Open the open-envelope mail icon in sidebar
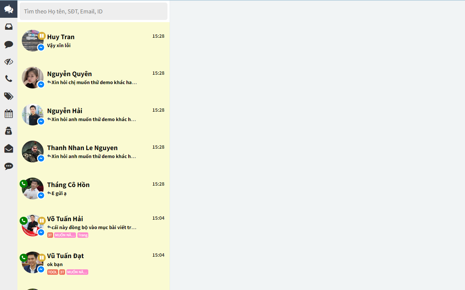Screen dimensions: 465x290 9,149
